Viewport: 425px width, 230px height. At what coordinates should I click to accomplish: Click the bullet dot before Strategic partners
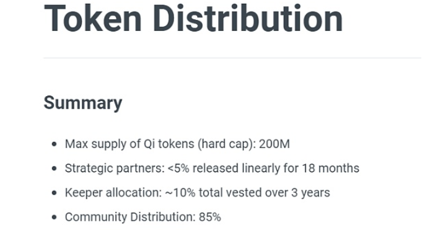click(x=55, y=169)
